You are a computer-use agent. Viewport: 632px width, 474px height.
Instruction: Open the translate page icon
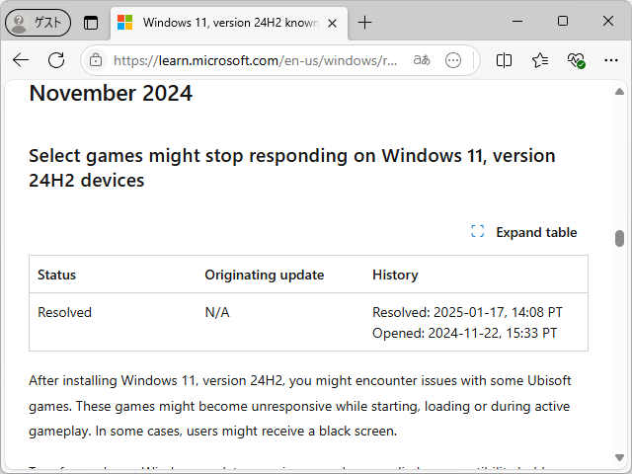(x=422, y=60)
